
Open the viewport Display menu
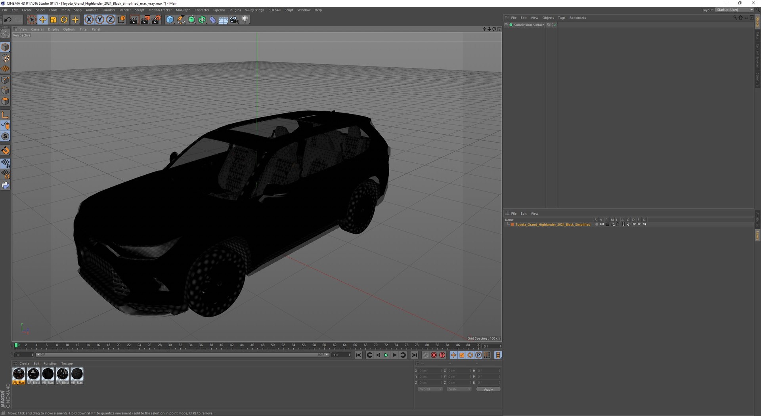point(54,29)
